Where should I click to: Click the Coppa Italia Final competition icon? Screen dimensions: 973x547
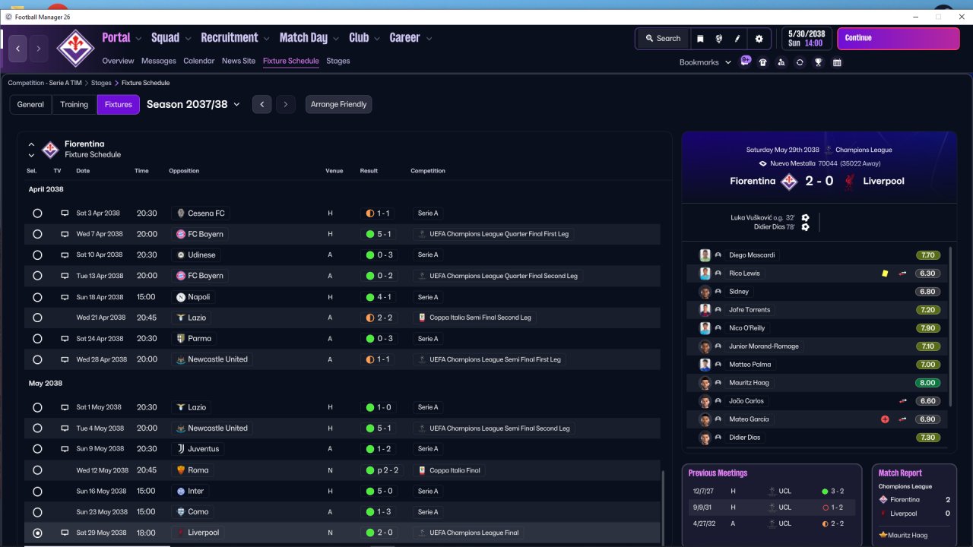[423, 470]
